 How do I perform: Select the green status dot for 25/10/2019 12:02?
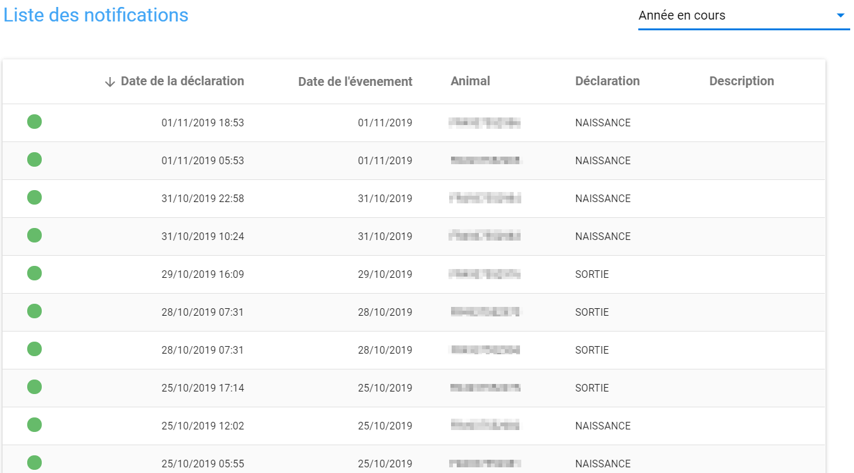click(35, 425)
